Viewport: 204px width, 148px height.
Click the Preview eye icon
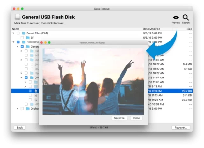click(x=176, y=18)
